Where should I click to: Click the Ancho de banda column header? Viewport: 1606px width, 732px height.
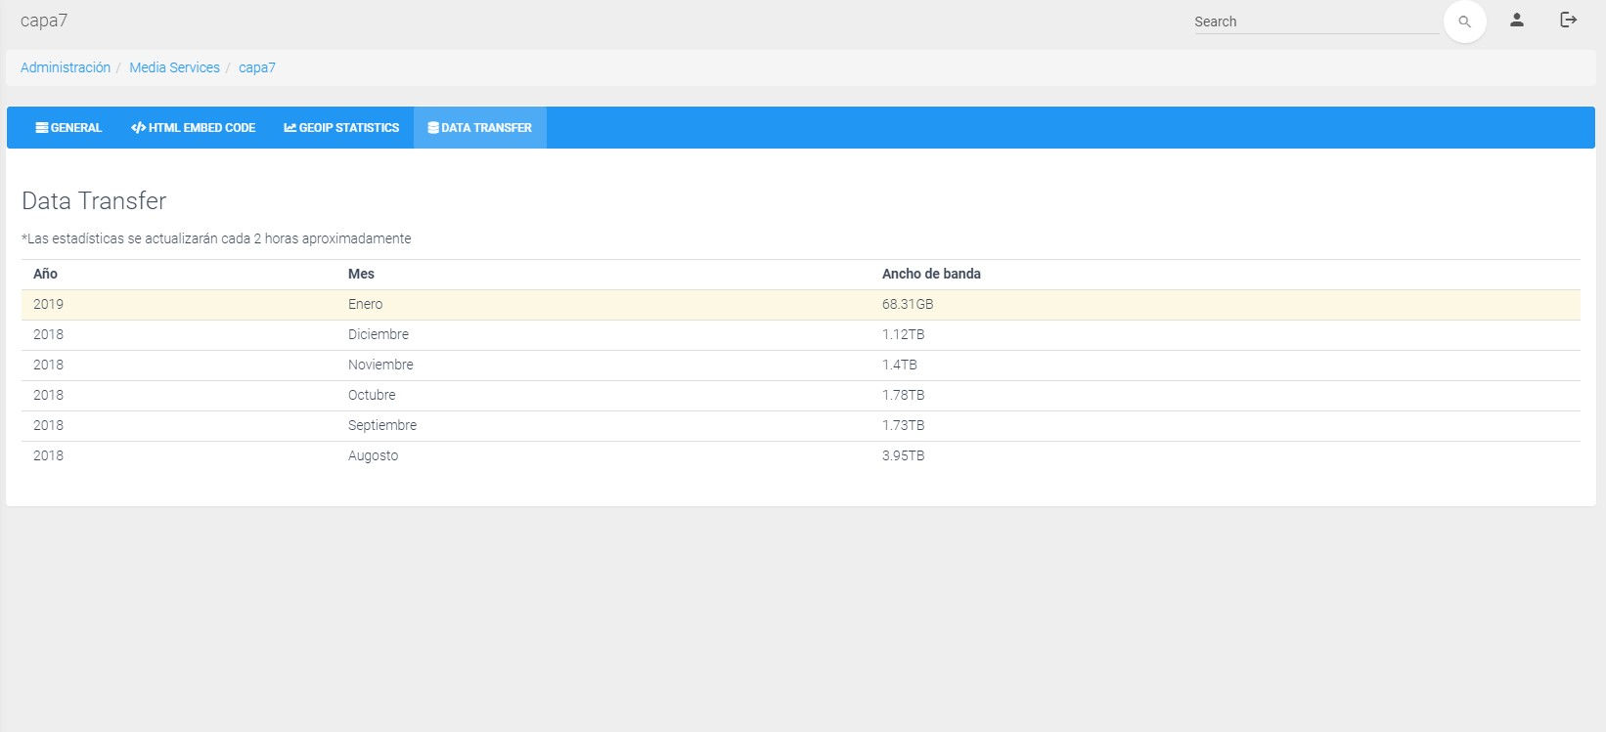point(931,274)
